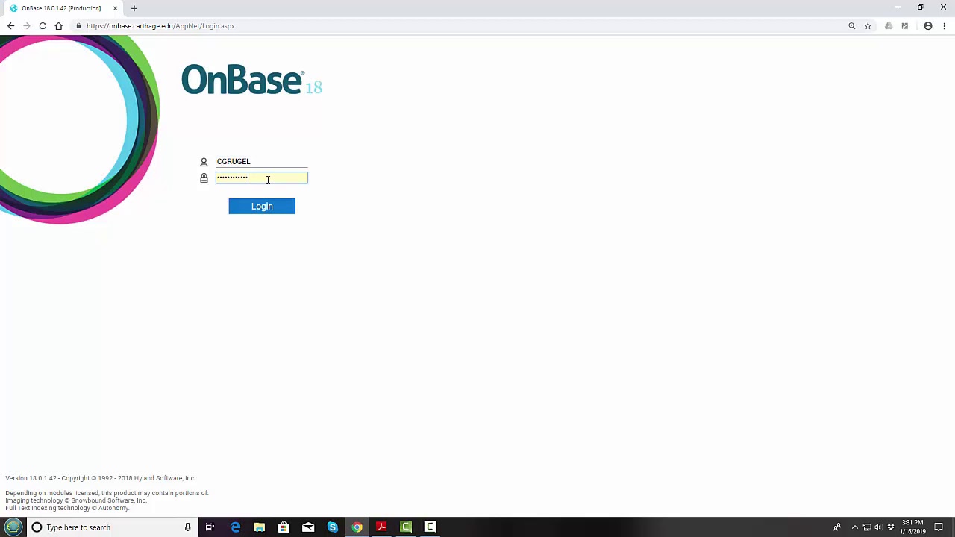Open the Action Center notifications icon
955x537 pixels.
[939, 527]
